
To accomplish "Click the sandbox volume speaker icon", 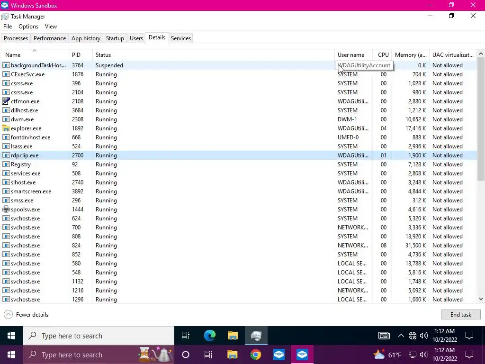I will [x=424, y=336].
